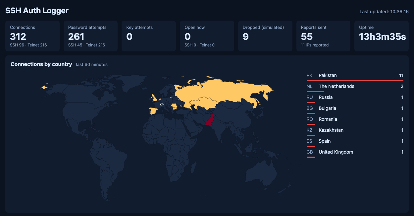The width and height of the screenshot is (414, 216).
Task: Select the Spain name in the country list
Action: click(325, 141)
